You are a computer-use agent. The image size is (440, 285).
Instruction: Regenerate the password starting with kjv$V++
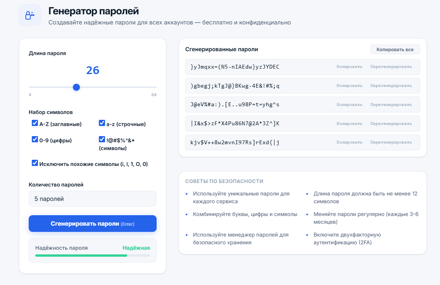391,142
